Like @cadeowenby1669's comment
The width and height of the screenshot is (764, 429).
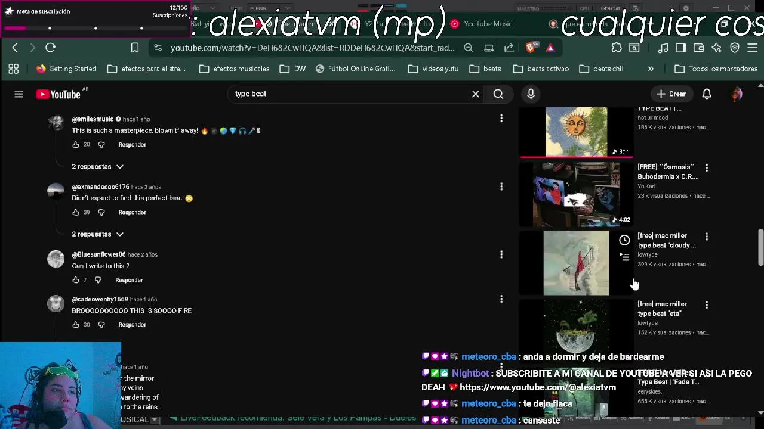[x=76, y=325]
